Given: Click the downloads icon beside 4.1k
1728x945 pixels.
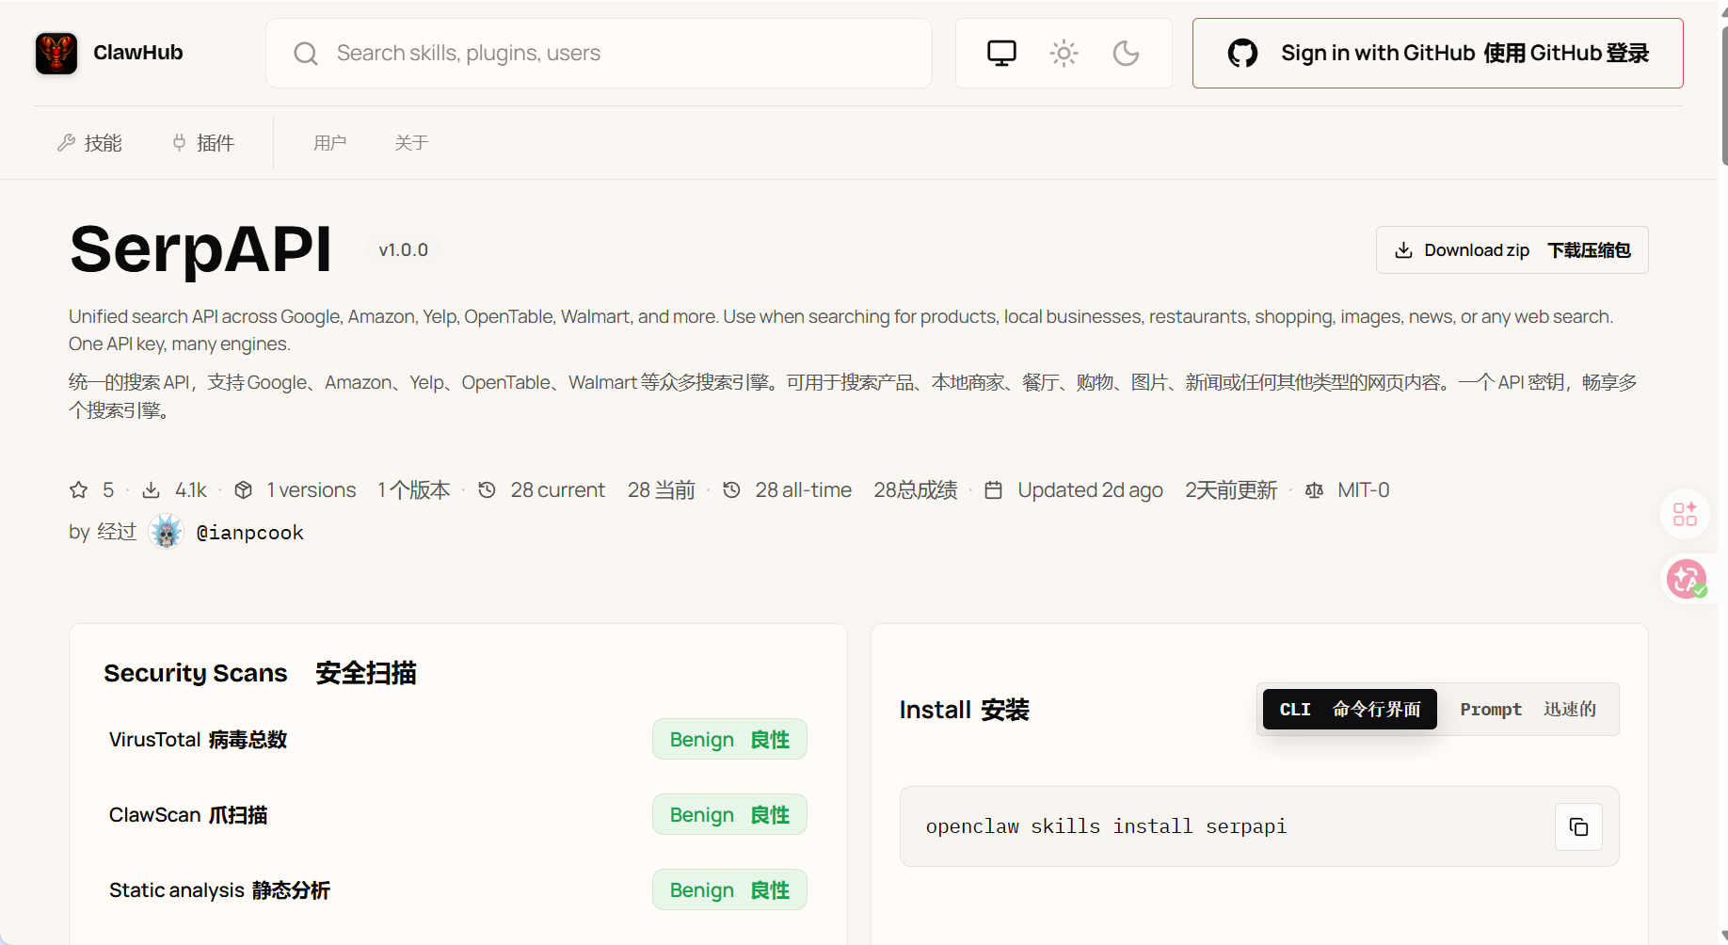Looking at the screenshot, I should point(151,490).
